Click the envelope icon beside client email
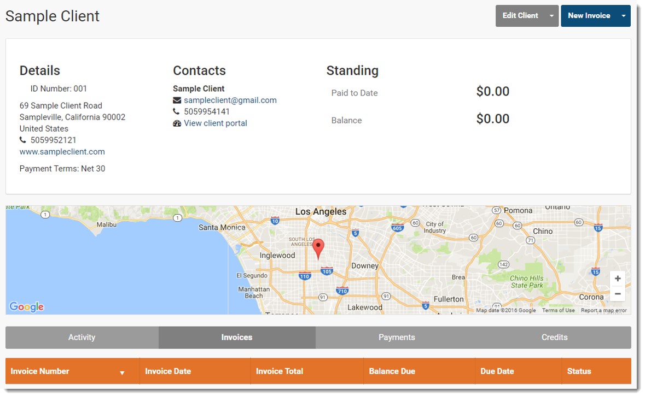 [x=177, y=100]
